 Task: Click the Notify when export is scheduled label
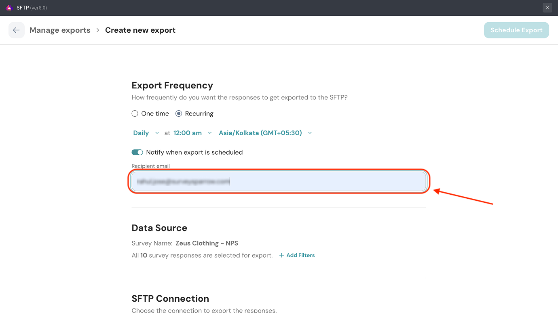[x=194, y=152]
